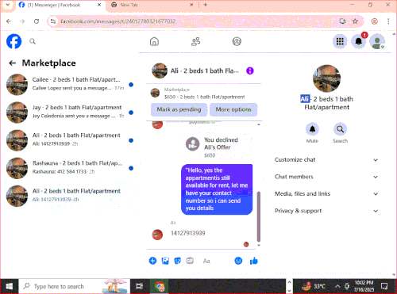Image resolution: width=397 pixels, height=294 pixels.
Task: Open the Ali chat header name link
Action: click(205, 71)
